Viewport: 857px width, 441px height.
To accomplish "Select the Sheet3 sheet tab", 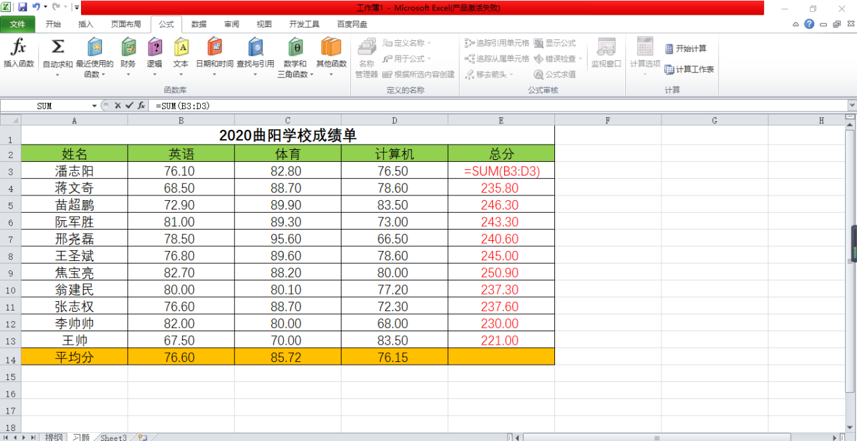I will 113,437.
